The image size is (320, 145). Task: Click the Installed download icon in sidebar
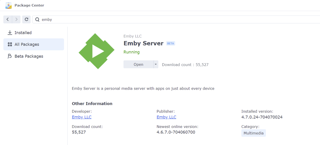click(x=10, y=33)
